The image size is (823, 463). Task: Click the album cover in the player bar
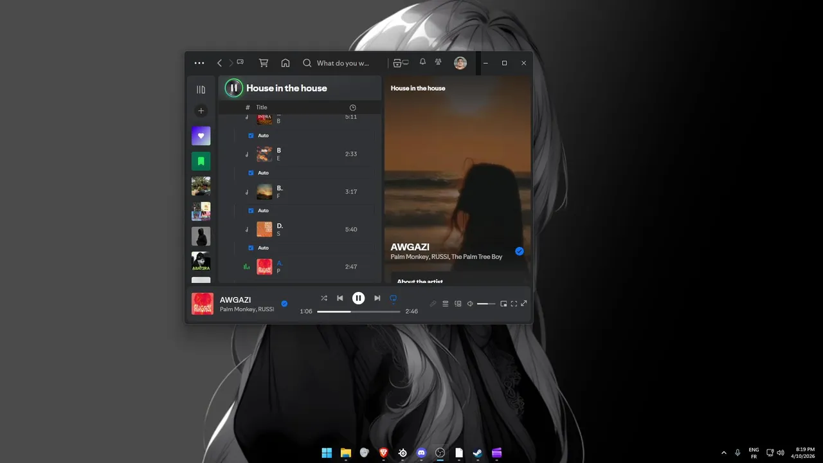click(x=203, y=304)
